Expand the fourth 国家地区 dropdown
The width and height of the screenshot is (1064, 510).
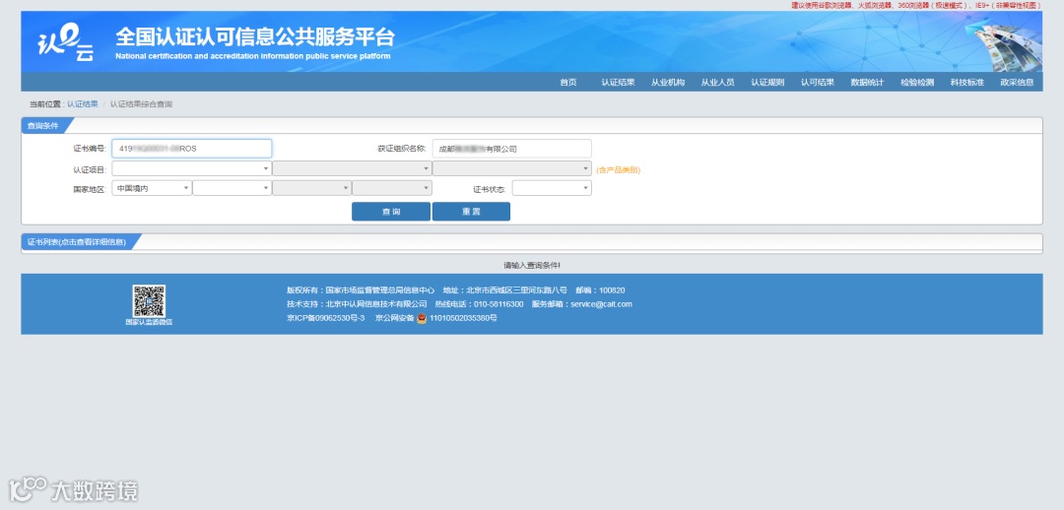[392, 188]
